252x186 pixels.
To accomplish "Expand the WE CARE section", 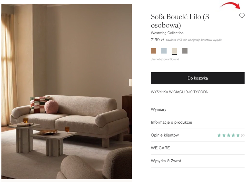I will pyautogui.click(x=198, y=148).
